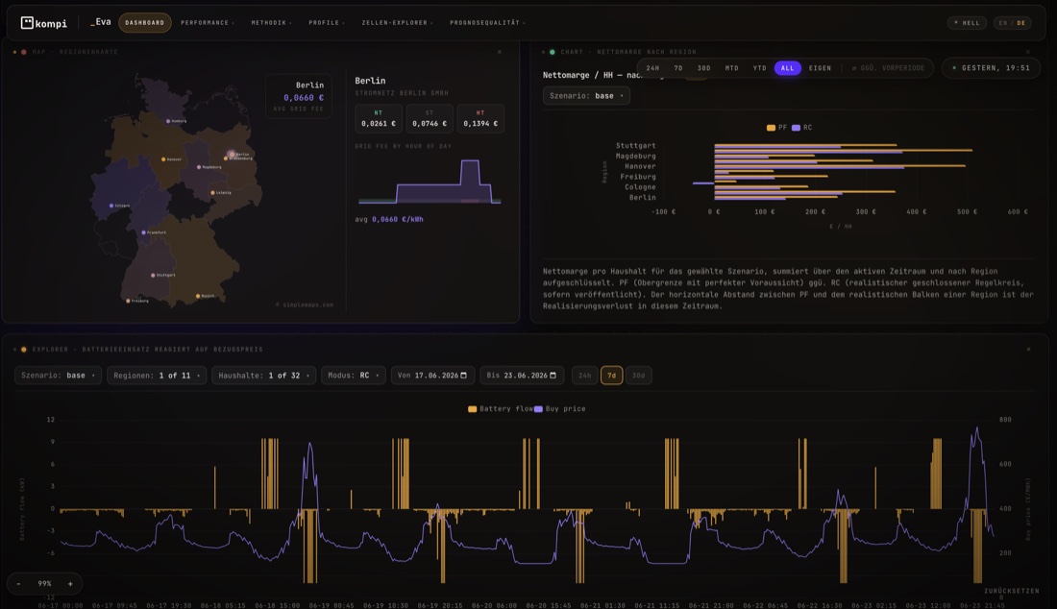1057x609 pixels.
Task: Open the simplemaps.com attribution link
Action: pos(307,305)
